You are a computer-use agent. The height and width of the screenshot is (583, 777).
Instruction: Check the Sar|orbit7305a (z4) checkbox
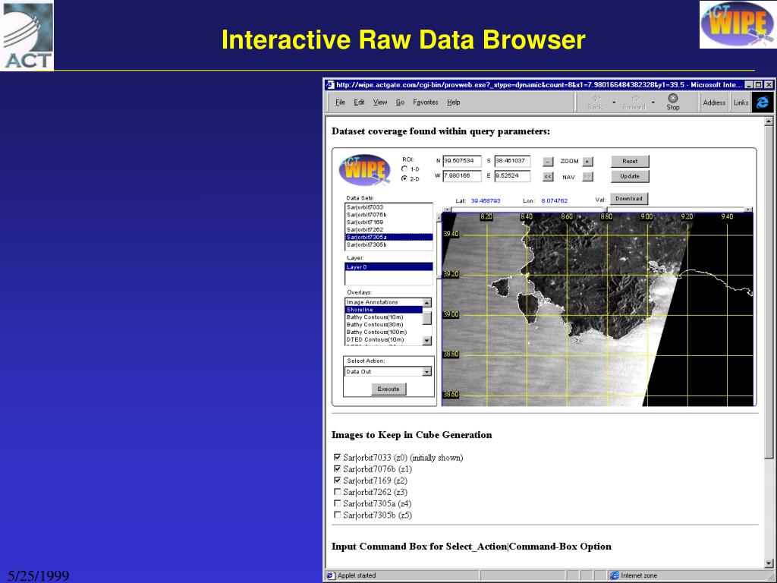pyautogui.click(x=338, y=503)
